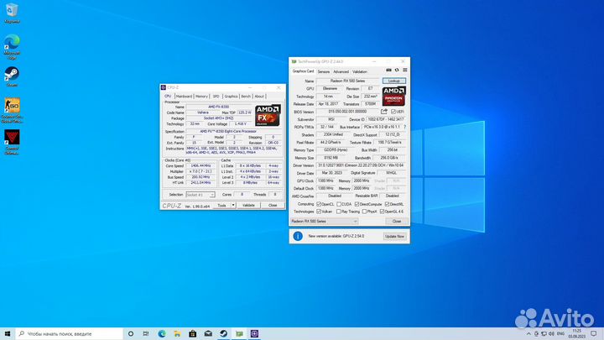Click the Update Now button

(395, 236)
